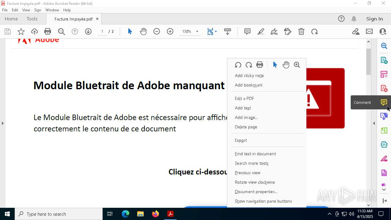Open Create PDF tool in right pane
This screenshot has height=220, width=391.
click(384, 88)
